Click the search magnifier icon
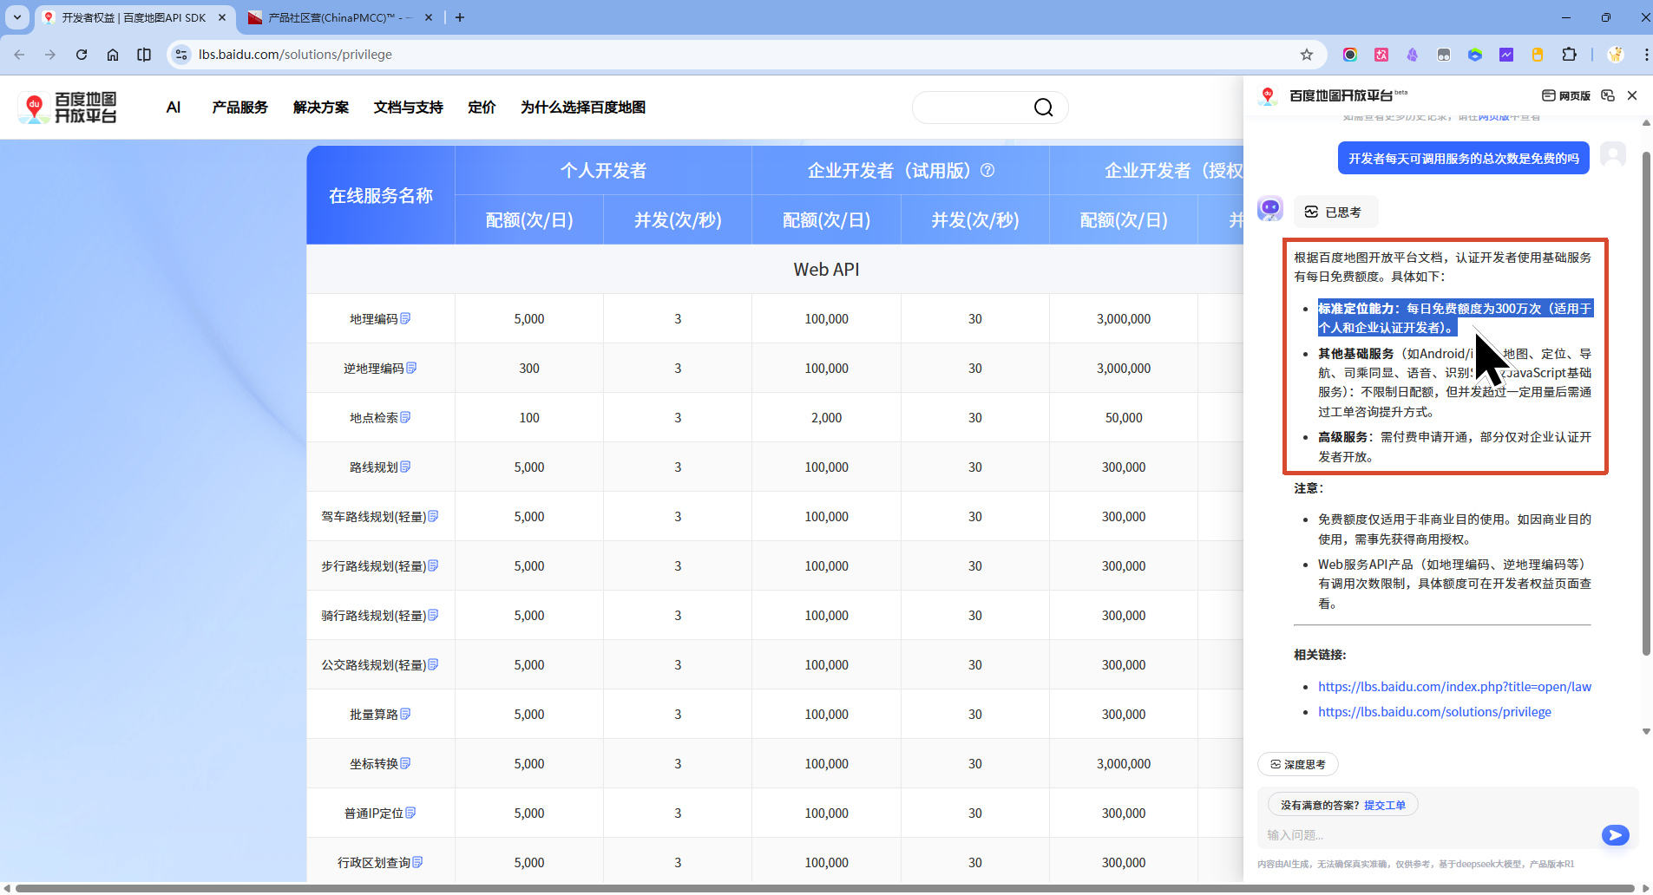Image resolution: width=1653 pixels, height=895 pixels. click(x=1043, y=108)
